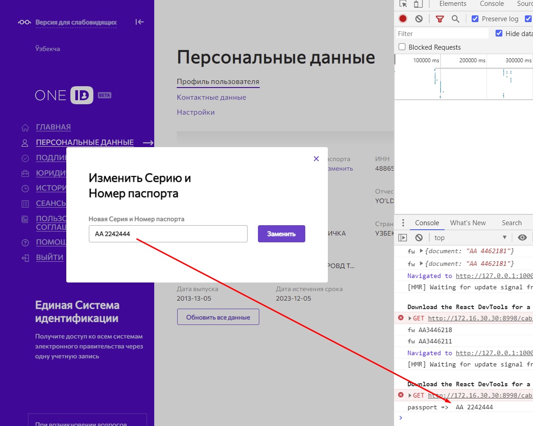Image resolution: width=533 pixels, height=426 pixels.
Task: Switch to the Sources tab
Action: 524,4
